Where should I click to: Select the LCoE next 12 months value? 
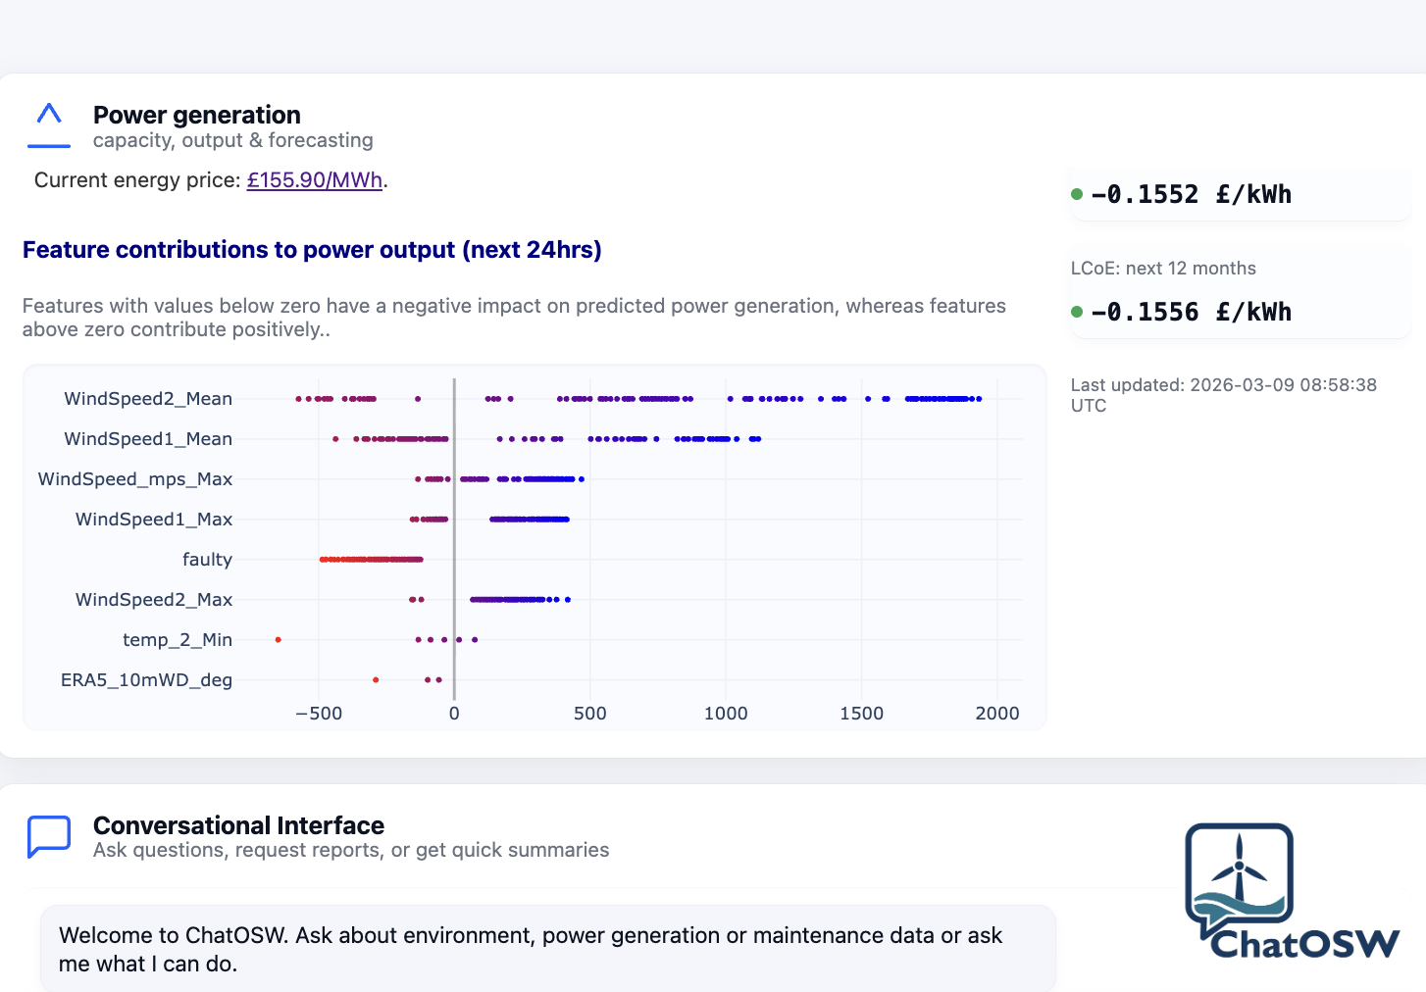[1191, 312]
